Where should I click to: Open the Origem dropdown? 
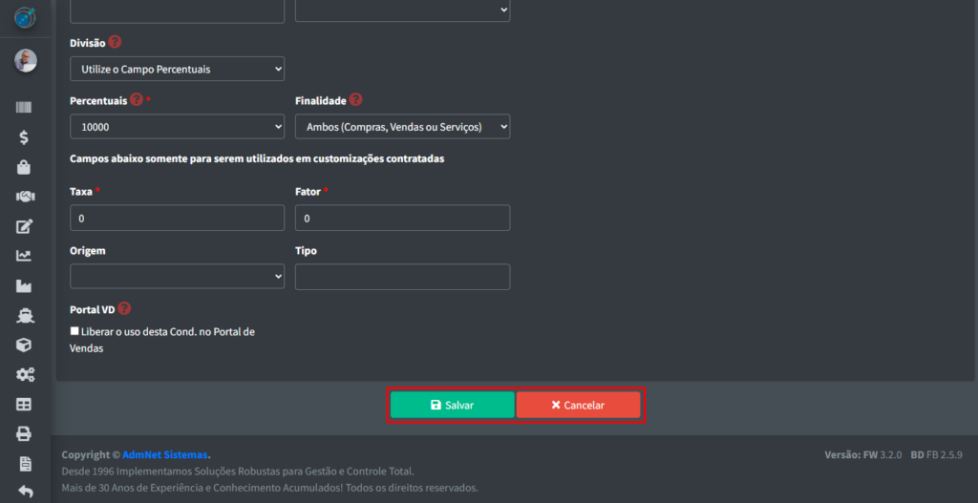coord(177,277)
